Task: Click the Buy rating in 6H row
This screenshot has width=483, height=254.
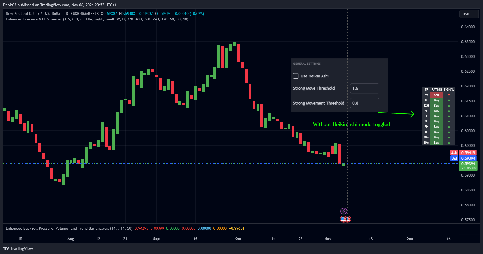Action: (437, 116)
